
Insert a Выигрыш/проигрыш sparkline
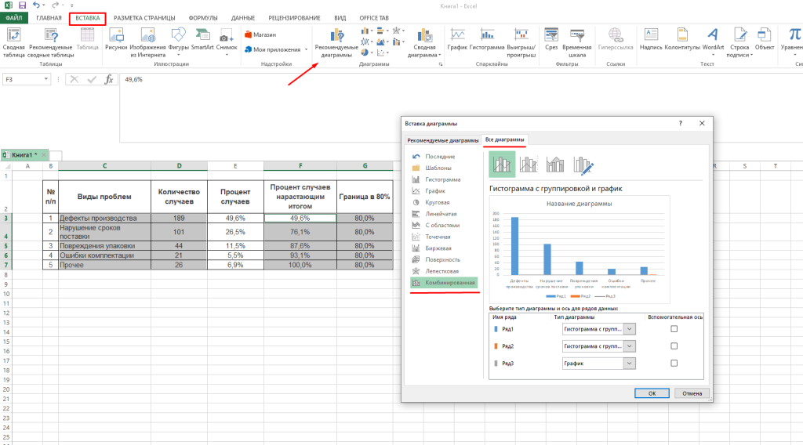point(521,42)
